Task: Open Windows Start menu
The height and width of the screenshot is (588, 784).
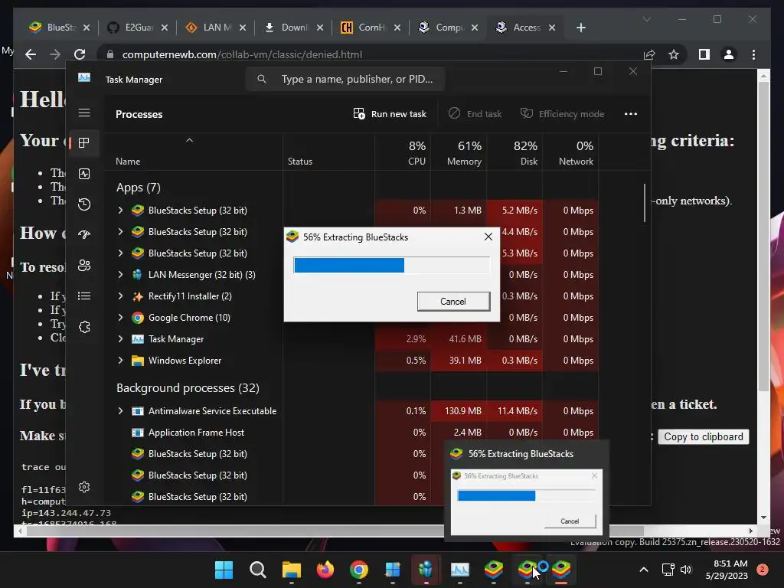Action: [x=224, y=570]
